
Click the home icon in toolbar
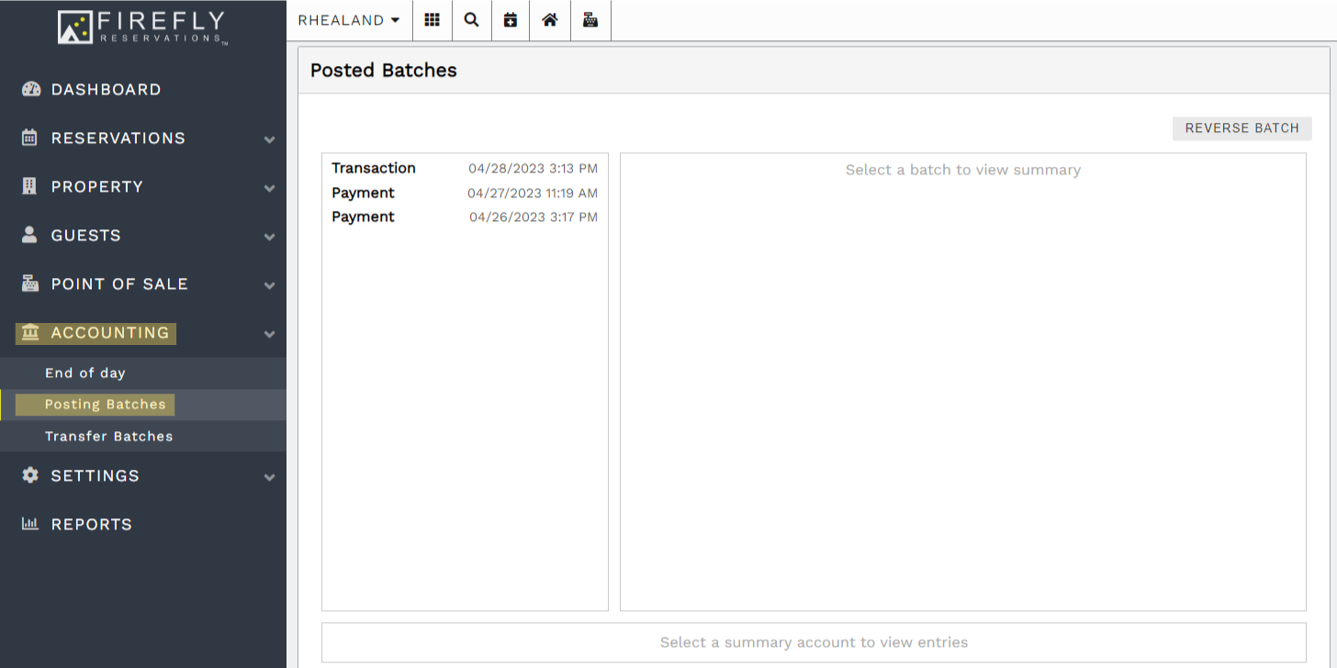(550, 20)
